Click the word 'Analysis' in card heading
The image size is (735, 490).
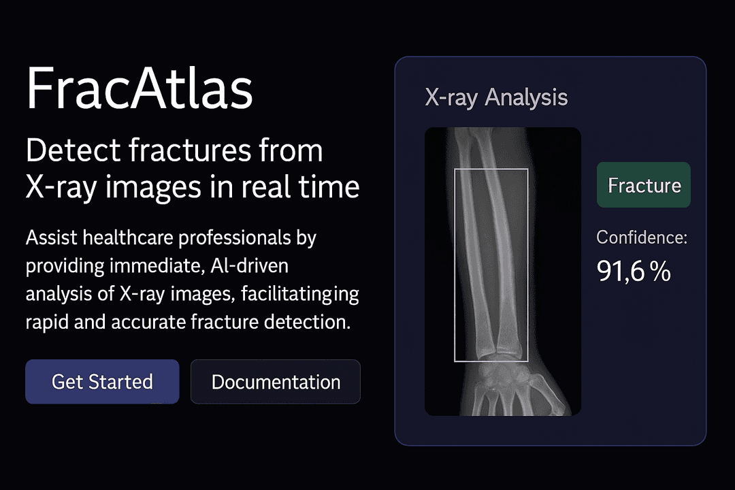point(526,97)
